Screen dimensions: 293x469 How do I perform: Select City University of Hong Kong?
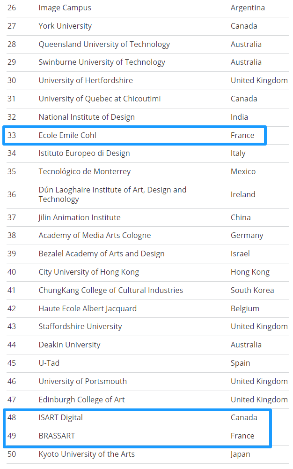tap(89, 272)
